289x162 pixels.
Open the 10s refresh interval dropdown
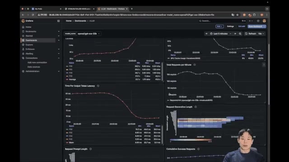[261, 34]
